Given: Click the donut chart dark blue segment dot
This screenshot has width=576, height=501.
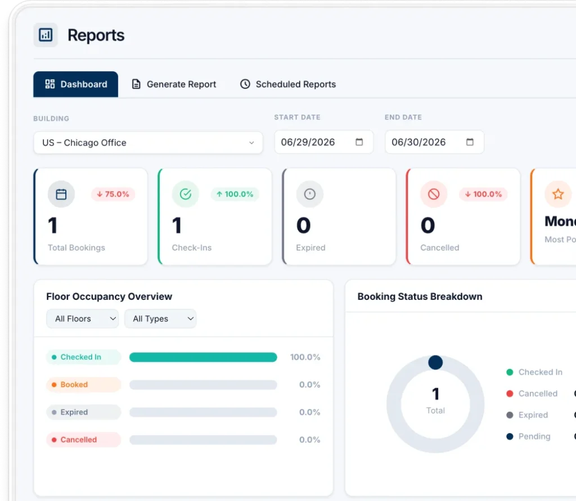Looking at the screenshot, I should click(x=435, y=362).
